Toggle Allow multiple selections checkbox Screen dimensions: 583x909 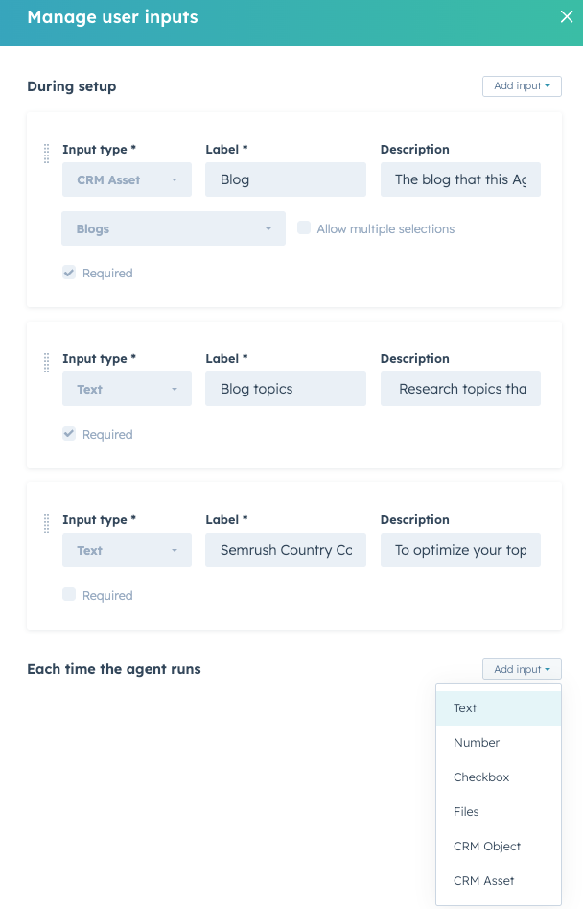click(304, 228)
